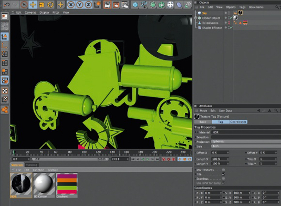Image resolution: width=281 pixels, height=206 pixels.
Task: Toggle 3d polygons red visibility dots
Action: click(x=229, y=23)
